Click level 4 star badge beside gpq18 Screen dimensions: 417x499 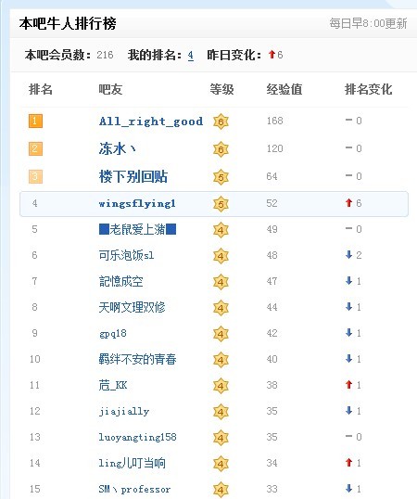(221, 334)
